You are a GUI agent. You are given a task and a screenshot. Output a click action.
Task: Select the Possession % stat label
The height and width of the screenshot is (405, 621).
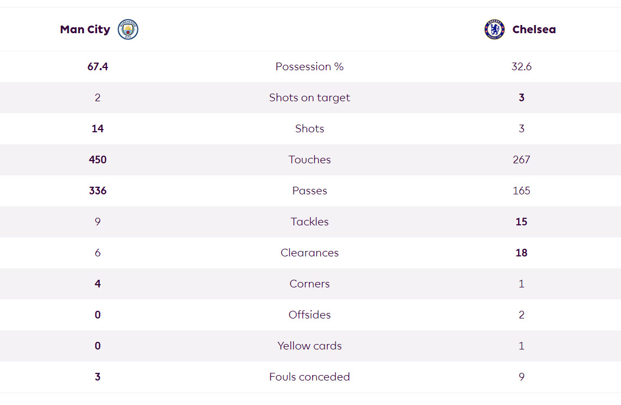(x=309, y=66)
